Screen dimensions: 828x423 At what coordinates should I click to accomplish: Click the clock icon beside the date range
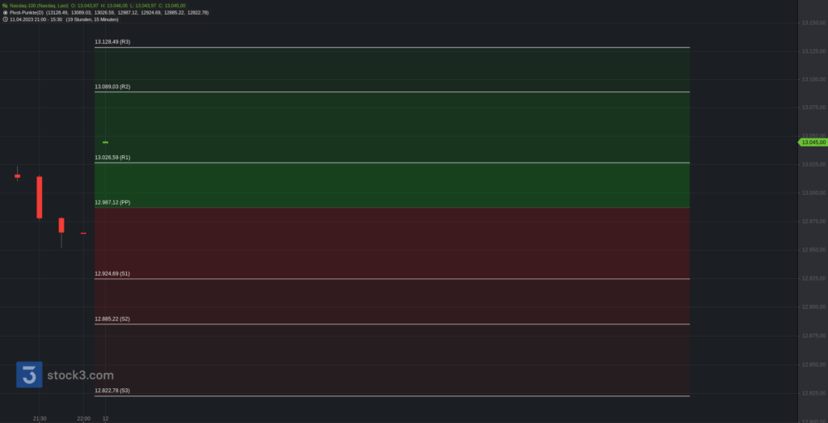point(5,19)
